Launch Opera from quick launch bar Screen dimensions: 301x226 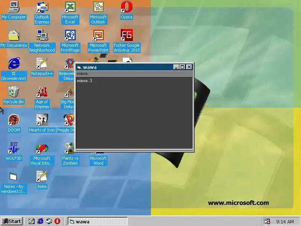(57, 221)
